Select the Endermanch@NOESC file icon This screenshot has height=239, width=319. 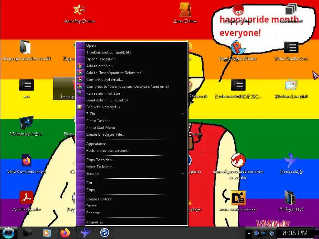point(238,89)
